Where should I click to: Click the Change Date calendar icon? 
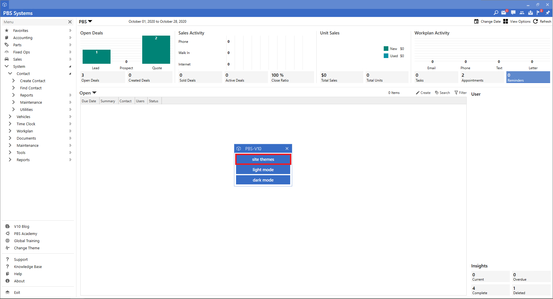pyautogui.click(x=476, y=22)
